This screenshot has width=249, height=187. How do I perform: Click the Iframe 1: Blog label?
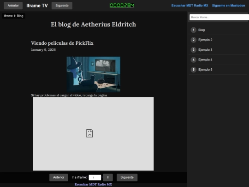pyautogui.click(x=13, y=16)
